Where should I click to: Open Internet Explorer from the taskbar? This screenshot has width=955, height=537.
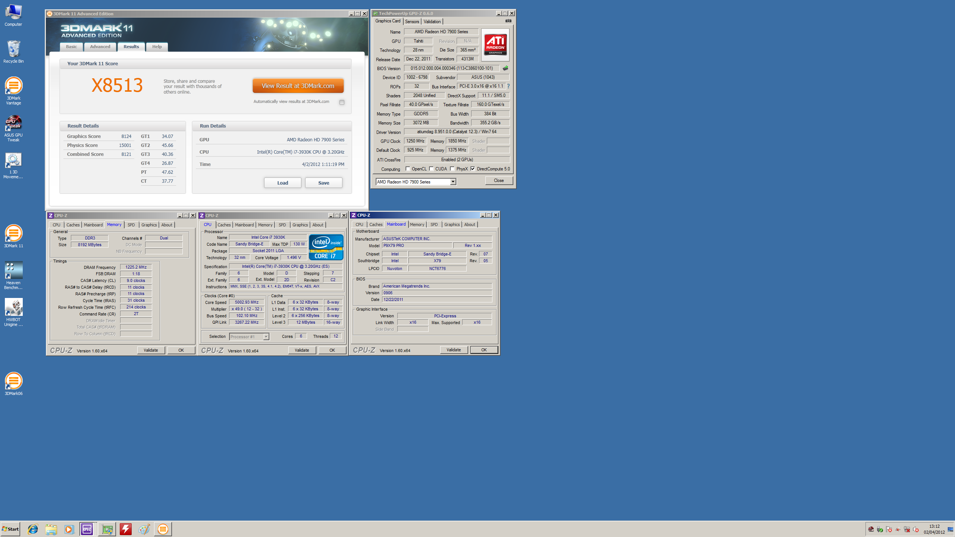coord(33,529)
